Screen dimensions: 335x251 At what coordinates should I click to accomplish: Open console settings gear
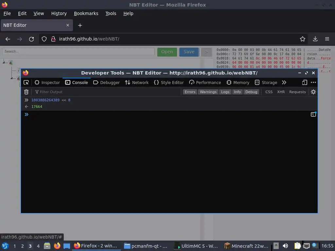click(313, 92)
